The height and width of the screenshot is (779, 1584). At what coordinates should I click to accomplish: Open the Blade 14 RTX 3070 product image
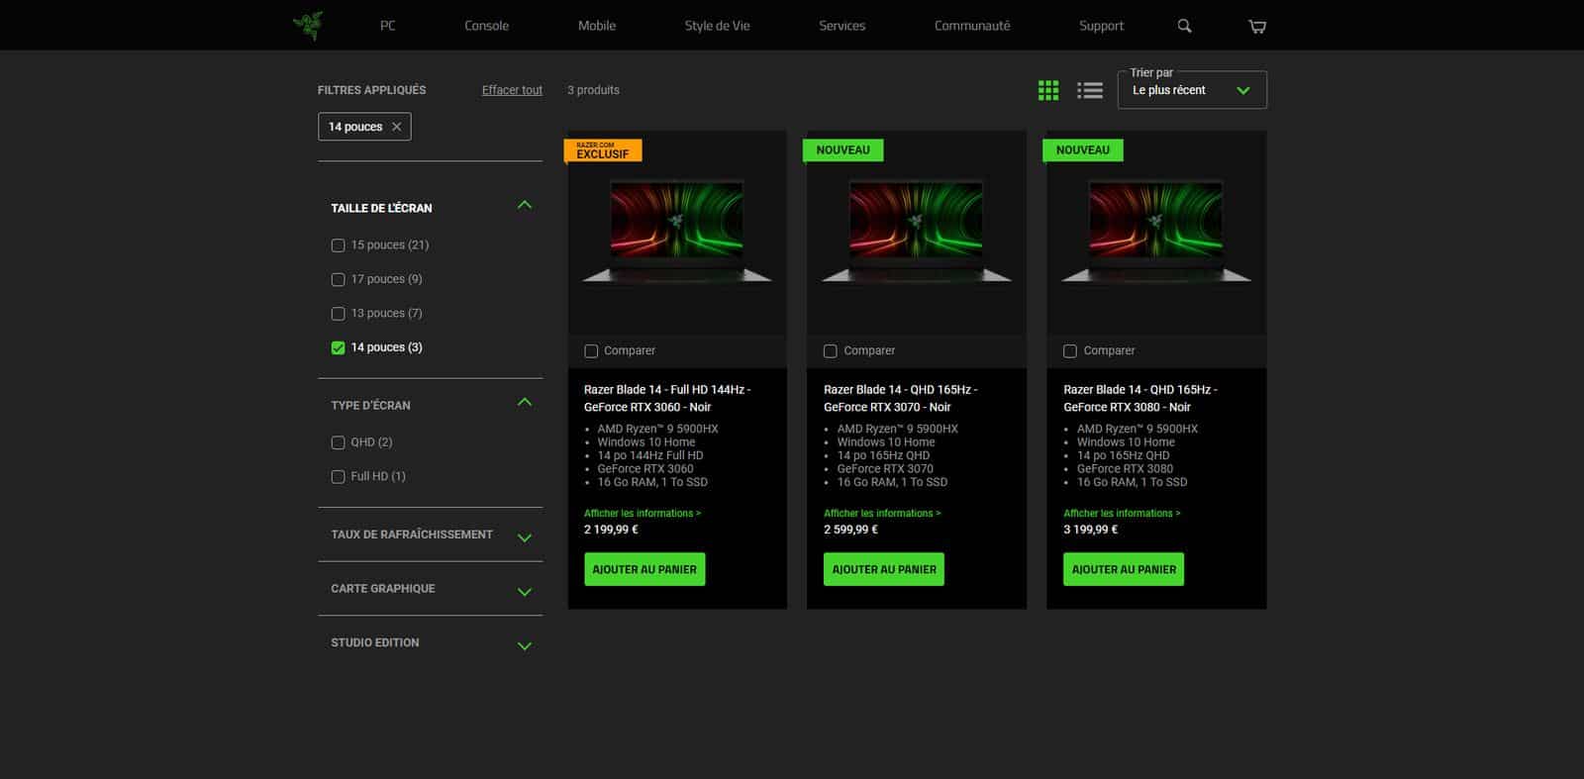tap(917, 233)
